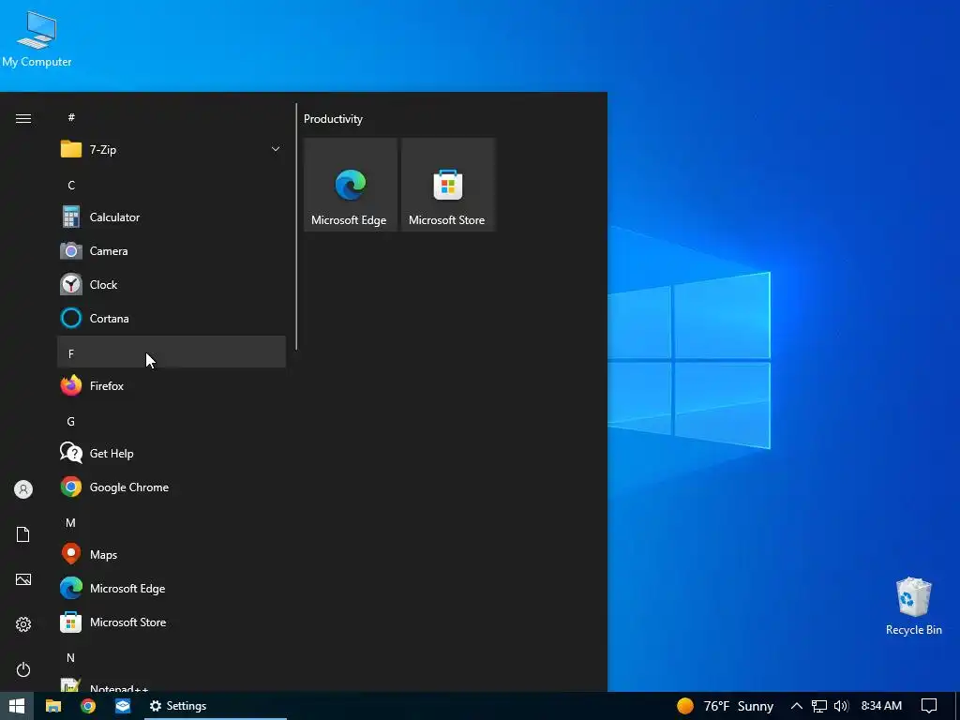This screenshot has height=720, width=960.
Task: Click the F letter section header
Action: (x=172, y=352)
